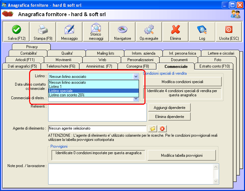Open the Messaggio envelope button

coord(69,32)
